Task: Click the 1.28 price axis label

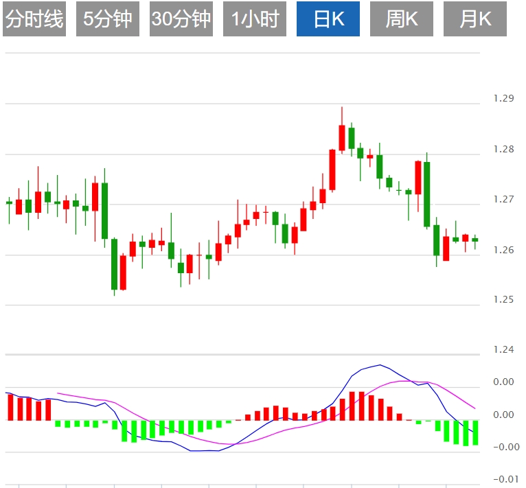Action: point(503,149)
